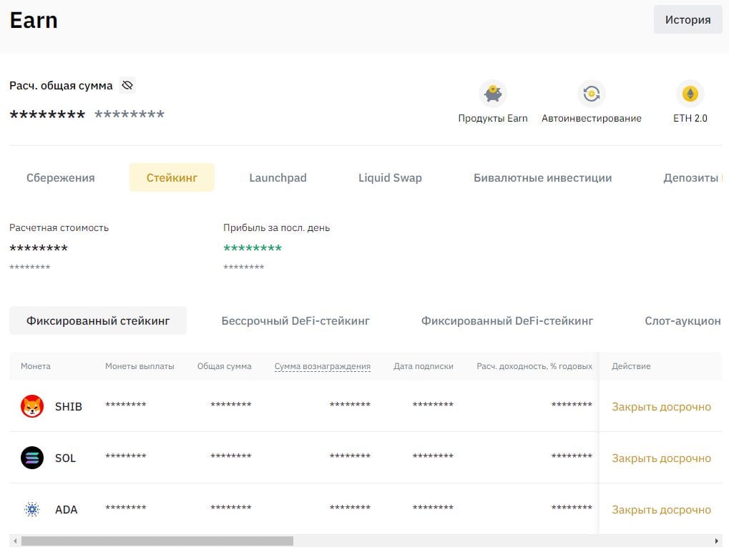Click the Earn page heading
729x555 pixels.
(34, 21)
